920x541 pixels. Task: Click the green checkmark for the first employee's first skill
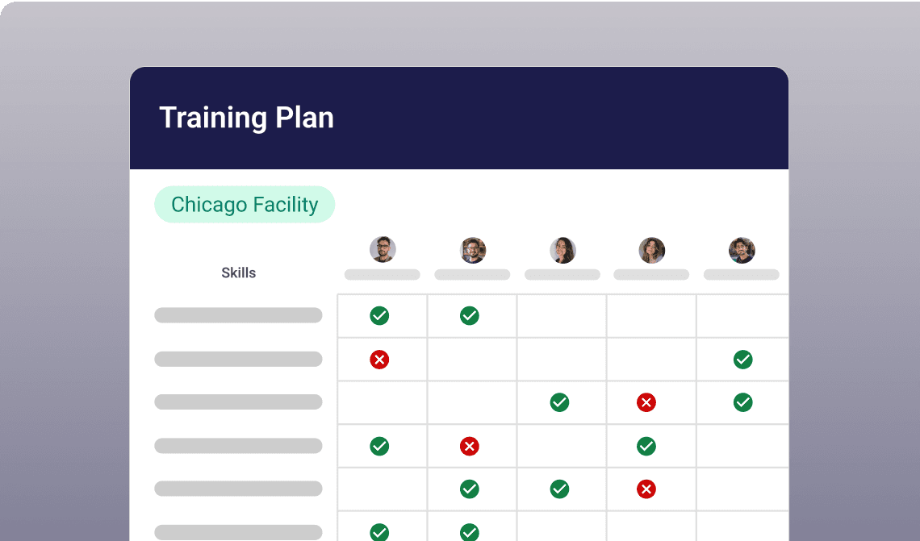(x=380, y=316)
